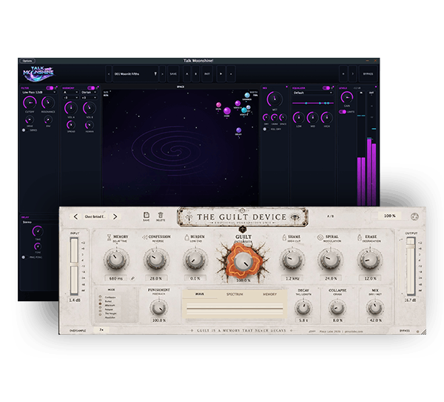Image resolution: width=444 pixels, height=402 pixels.
Task: Click the INIT button
Action: click(207, 74)
